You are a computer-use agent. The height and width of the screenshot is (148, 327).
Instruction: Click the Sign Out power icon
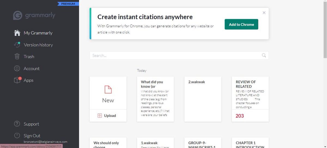click(x=17, y=136)
